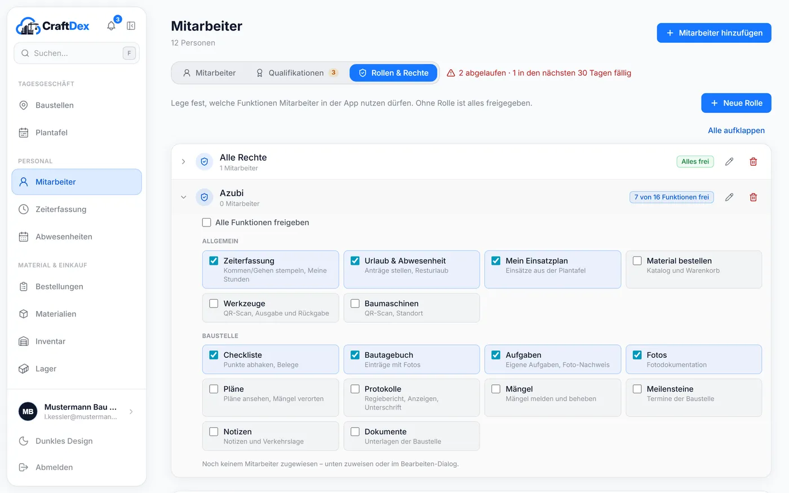Open Materialien in sidebar

[x=77, y=314]
